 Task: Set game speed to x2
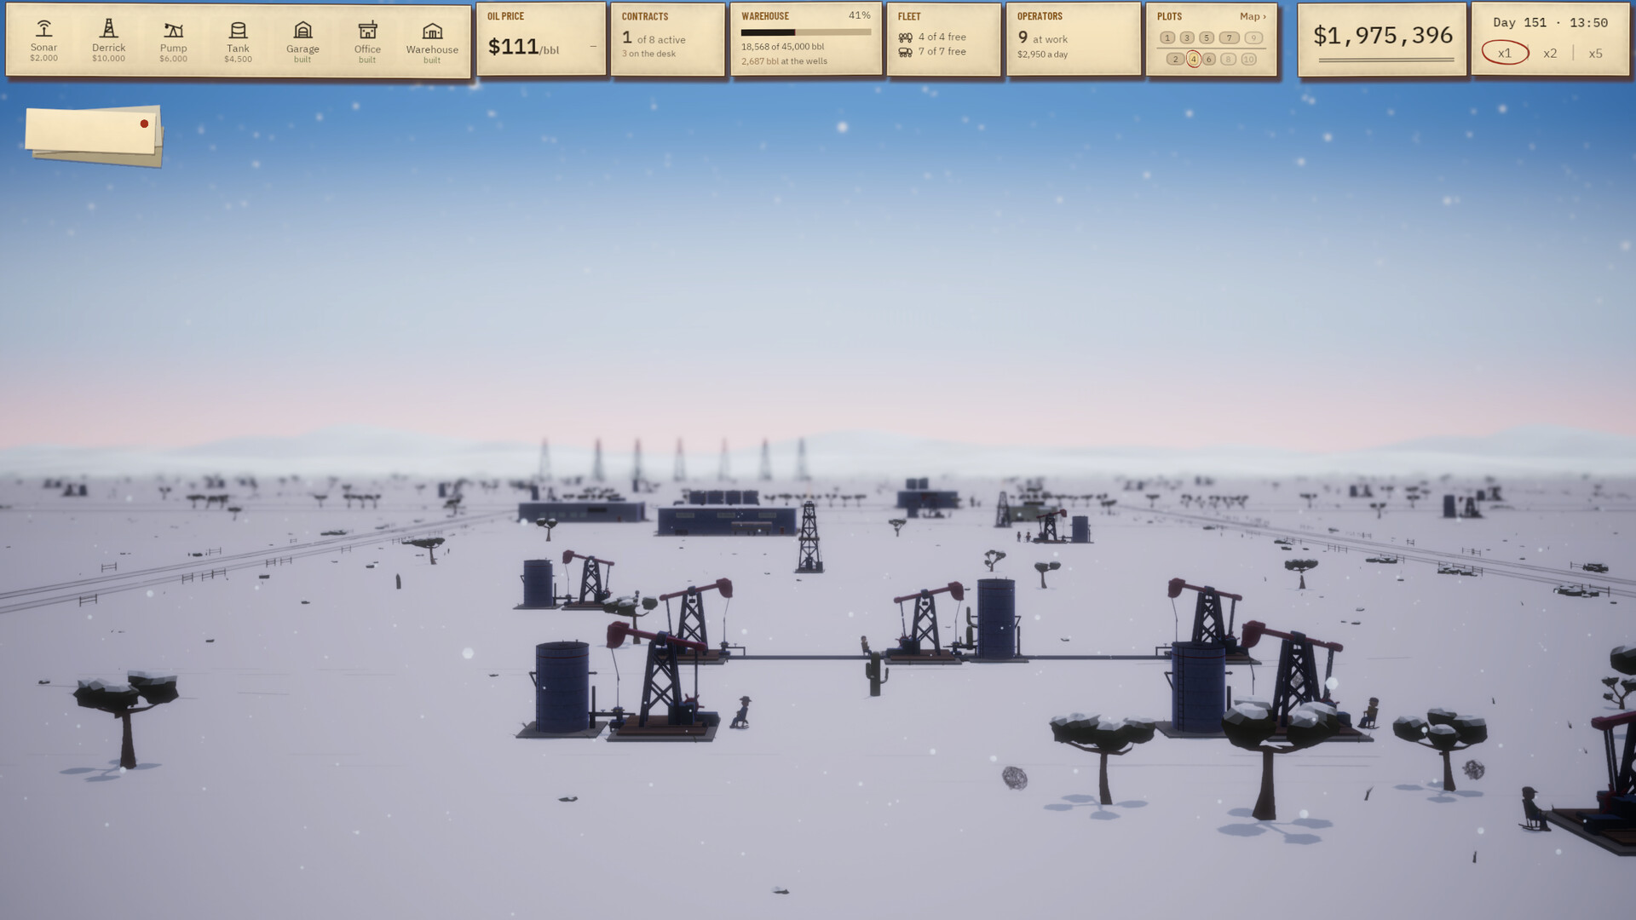(x=1550, y=53)
